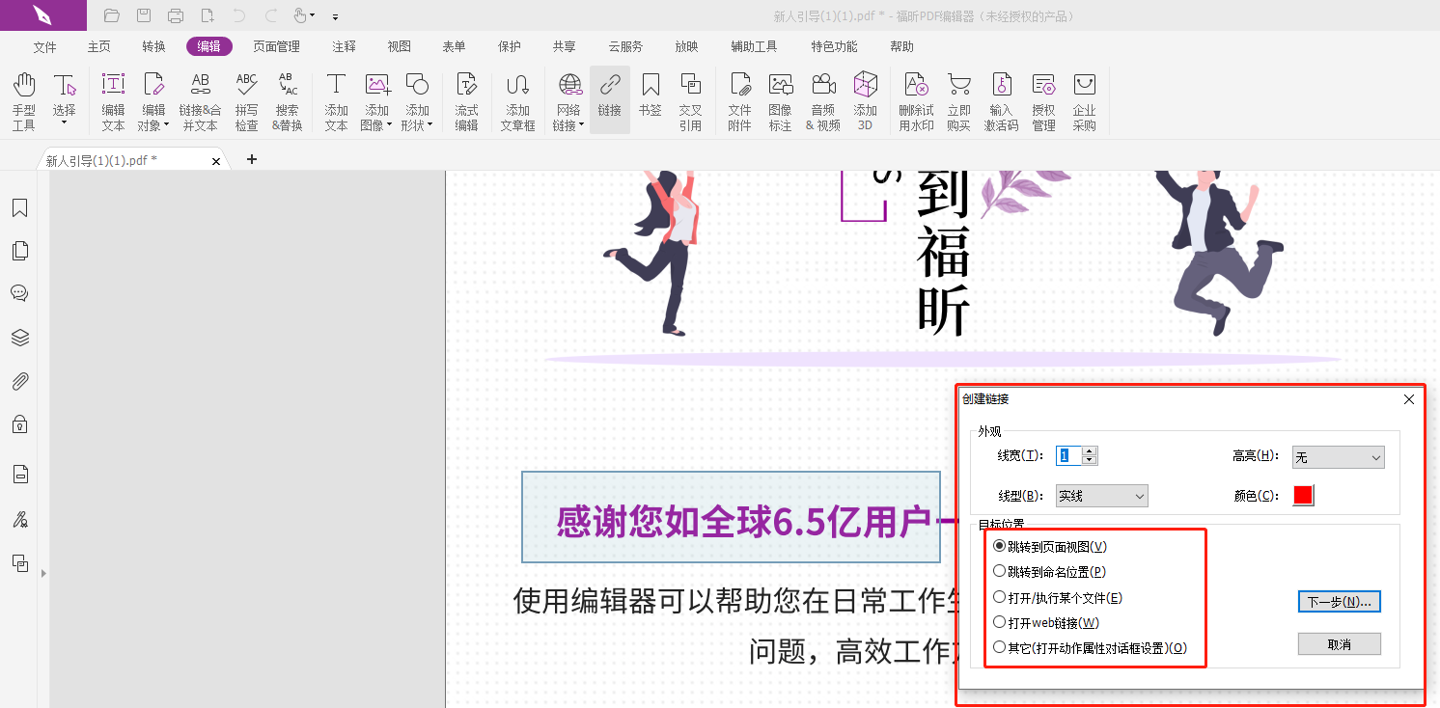The height and width of the screenshot is (708, 1440).
Task: Click the red 颜色 color swatch
Action: click(1302, 495)
